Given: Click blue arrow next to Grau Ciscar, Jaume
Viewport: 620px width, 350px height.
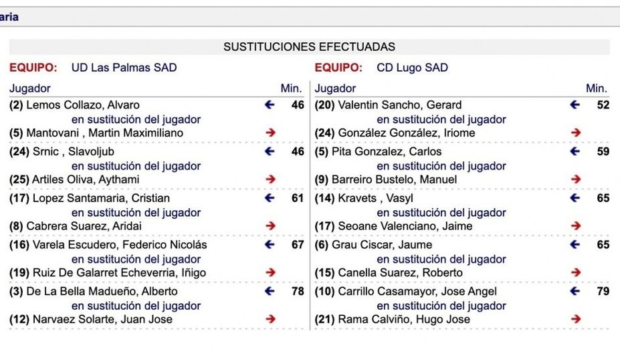Looking at the screenshot, I should (575, 245).
